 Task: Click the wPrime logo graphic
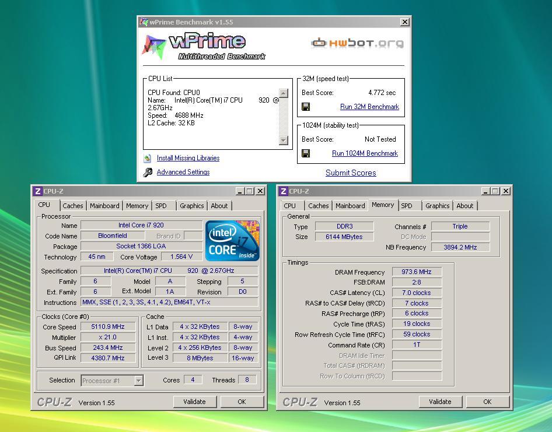point(204,47)
